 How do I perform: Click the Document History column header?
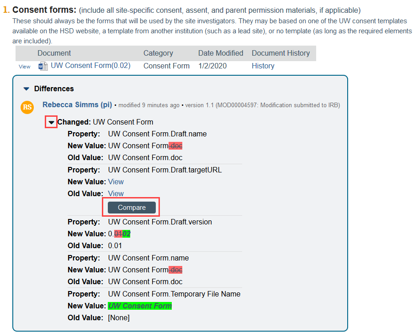tap(281, 53)
